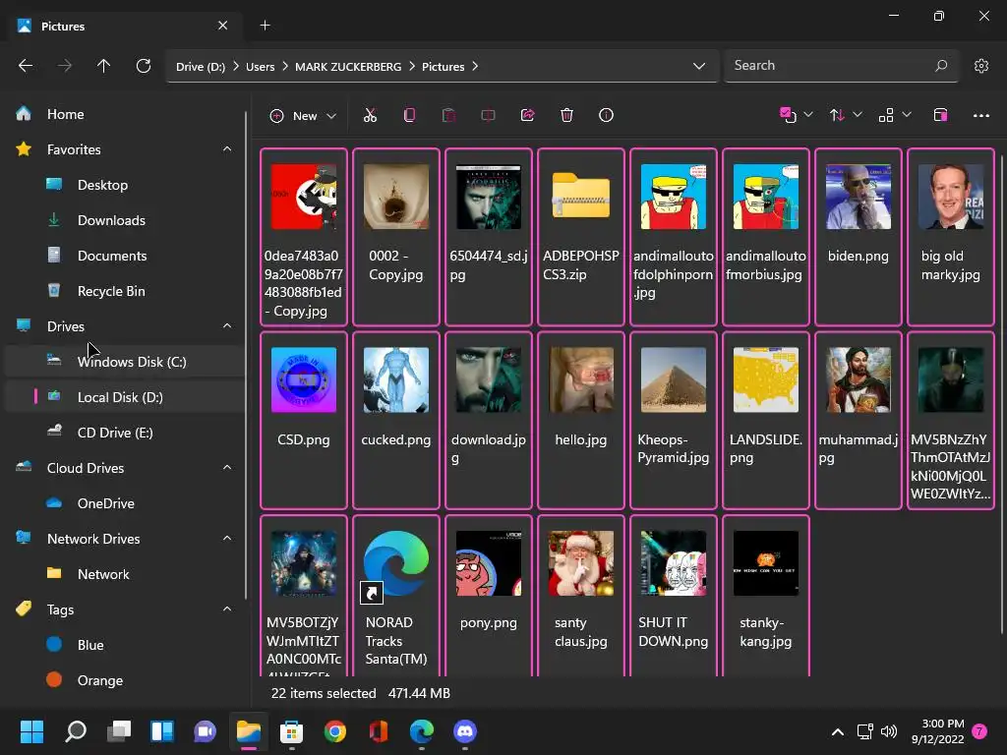
Task: Open Discord from the taskbar
Action: [465, 731]
